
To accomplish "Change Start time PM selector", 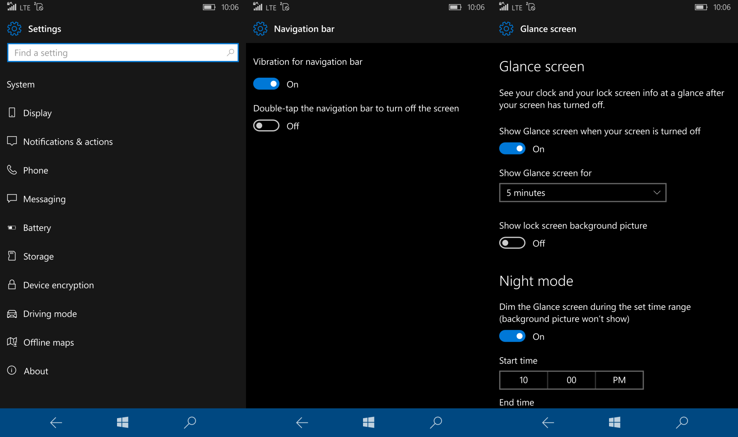I will coord(619,380).
